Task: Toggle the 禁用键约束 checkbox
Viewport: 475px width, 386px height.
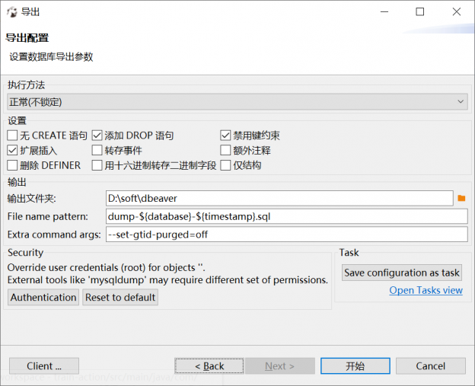Action: [226, 136]
